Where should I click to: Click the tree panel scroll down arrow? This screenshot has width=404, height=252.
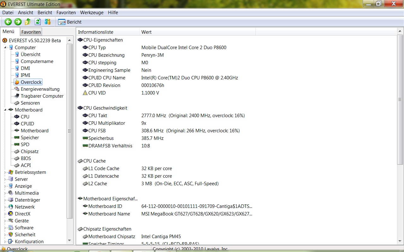tap(70, 241)
